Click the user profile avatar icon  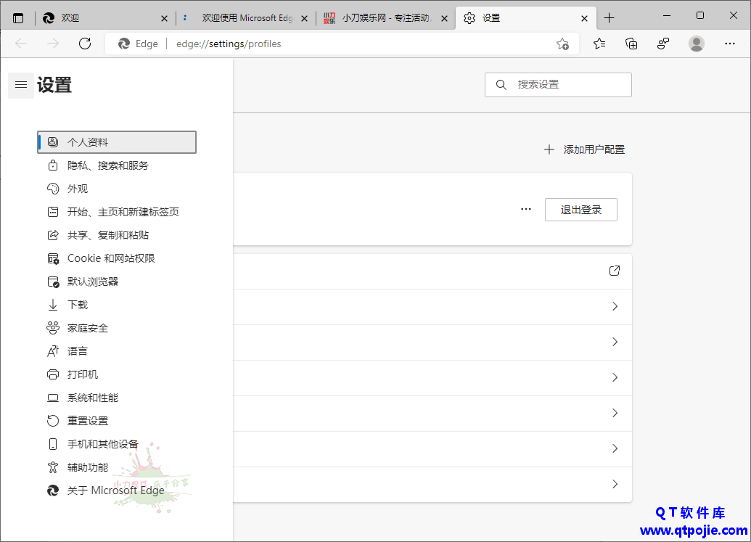coord(697,44)
